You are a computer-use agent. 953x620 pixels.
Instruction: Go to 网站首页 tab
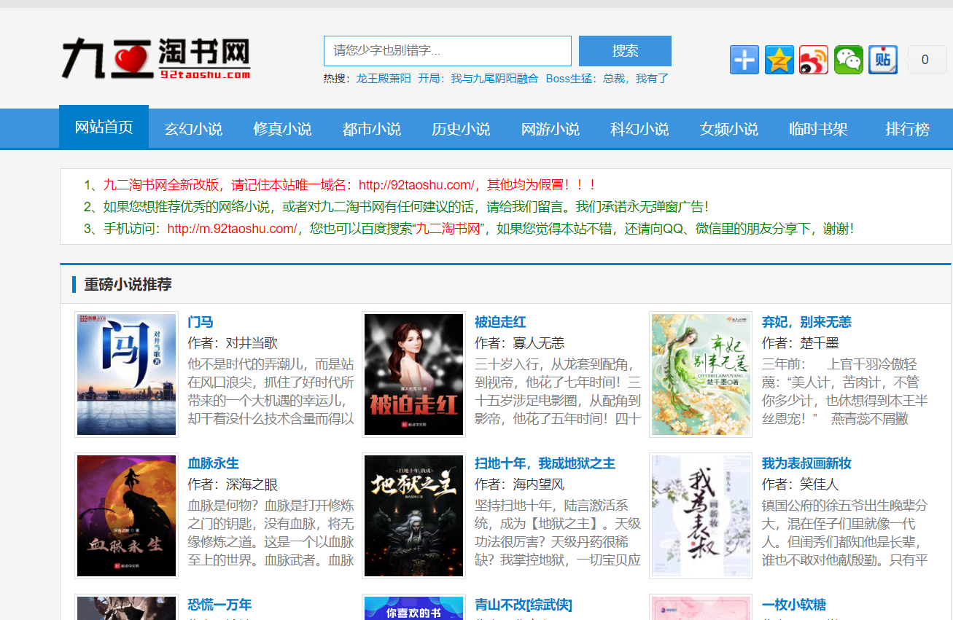click(x=104, y=127)
